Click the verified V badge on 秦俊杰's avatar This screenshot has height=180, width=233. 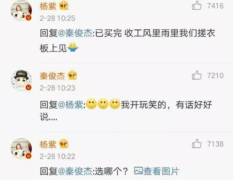[x=29, y=87]
